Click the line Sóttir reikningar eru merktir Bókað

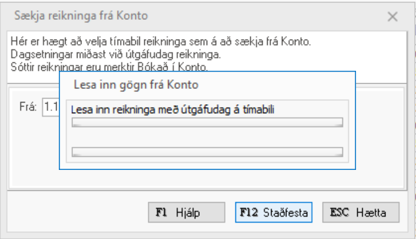tap(34, 68)
